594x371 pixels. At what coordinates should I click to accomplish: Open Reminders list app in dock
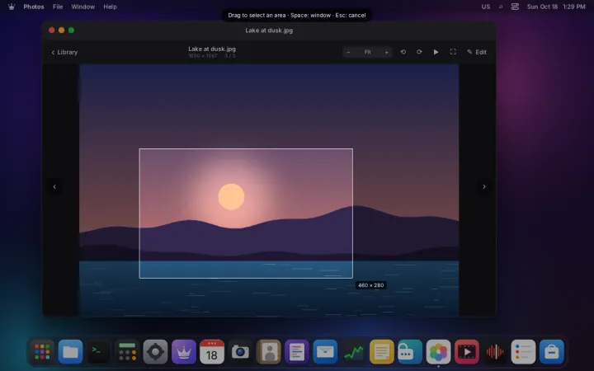[523, 352]
